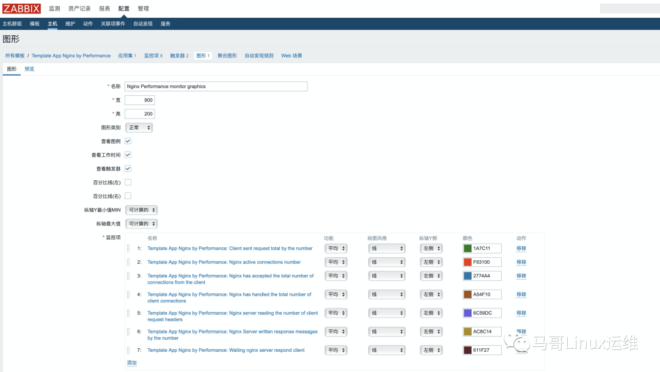Toggle the 查看图例 checkbox

pos(128,141)
